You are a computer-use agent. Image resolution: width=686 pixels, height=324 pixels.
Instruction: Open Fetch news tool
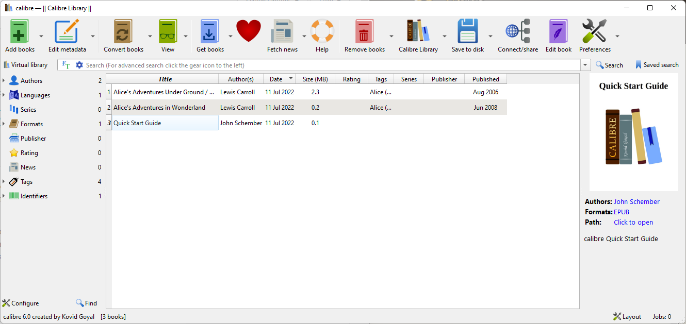(x=282, y=31)
